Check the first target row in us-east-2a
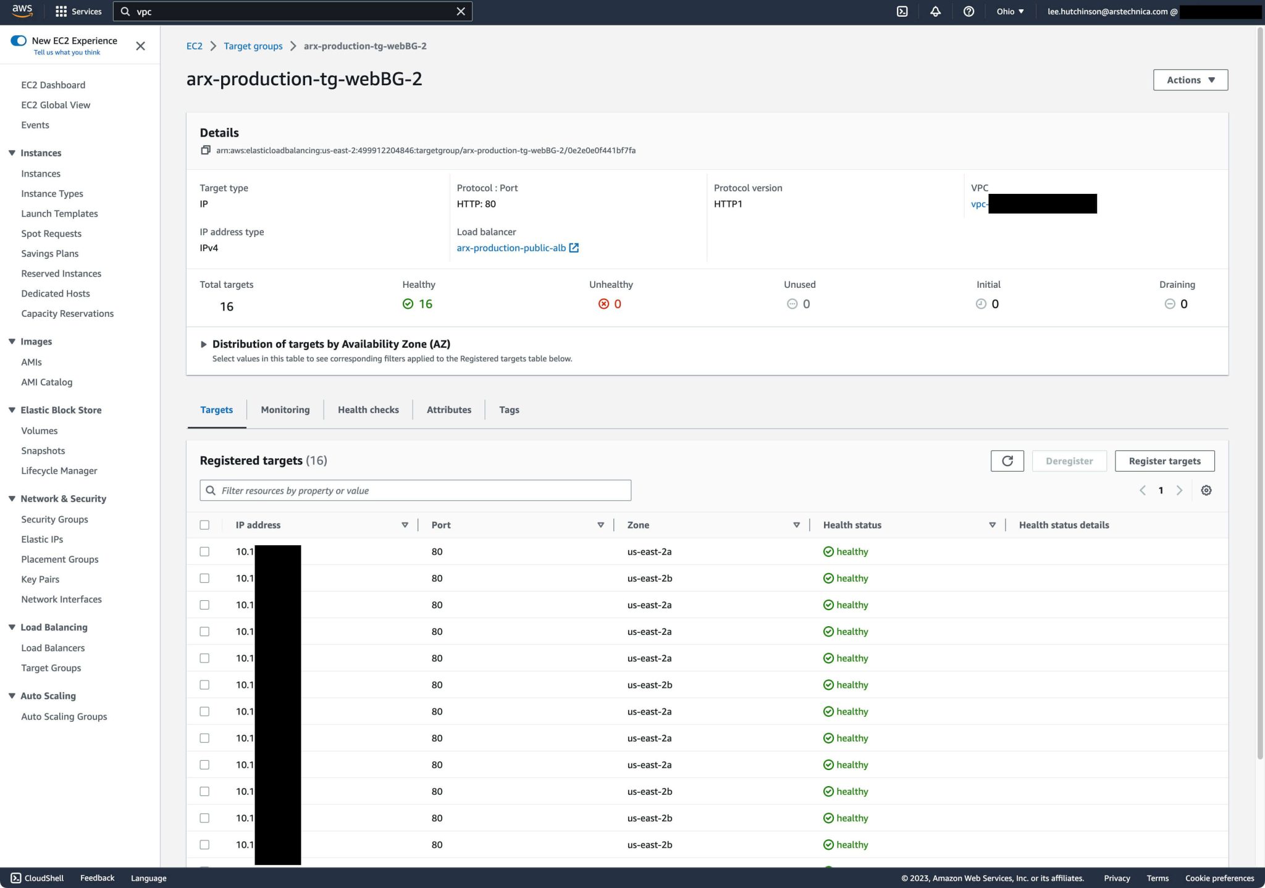The height and width of the screenshot is (888, 1265). pyautogui.click(x=204, y=551)
